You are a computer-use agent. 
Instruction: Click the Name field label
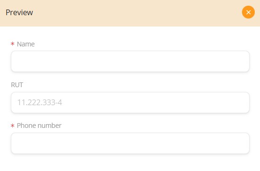pyautogui.click(x=26, y=44)
